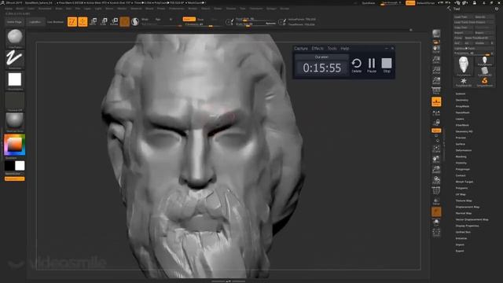Open Capture menu in recorder window
This screenshot has height=283, width=503.
point(301,49)
